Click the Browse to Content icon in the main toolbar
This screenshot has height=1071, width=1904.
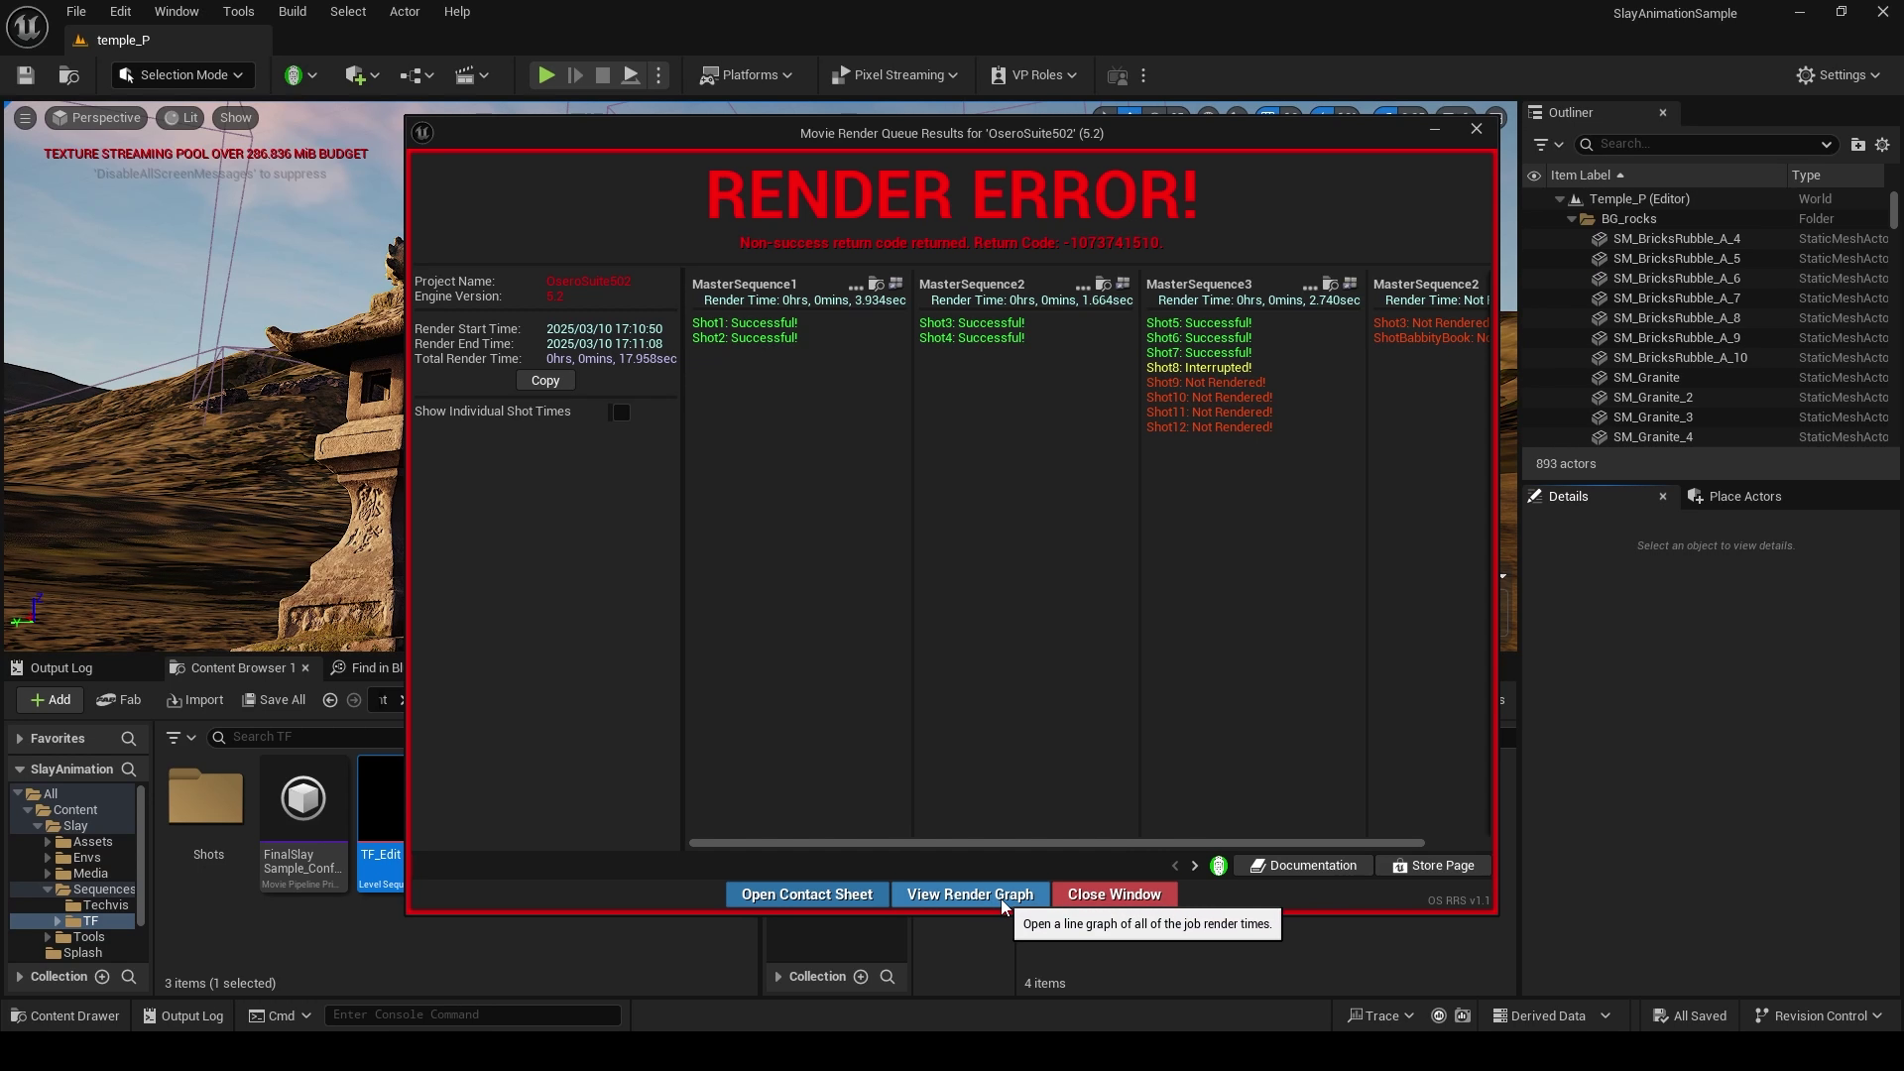68,75
